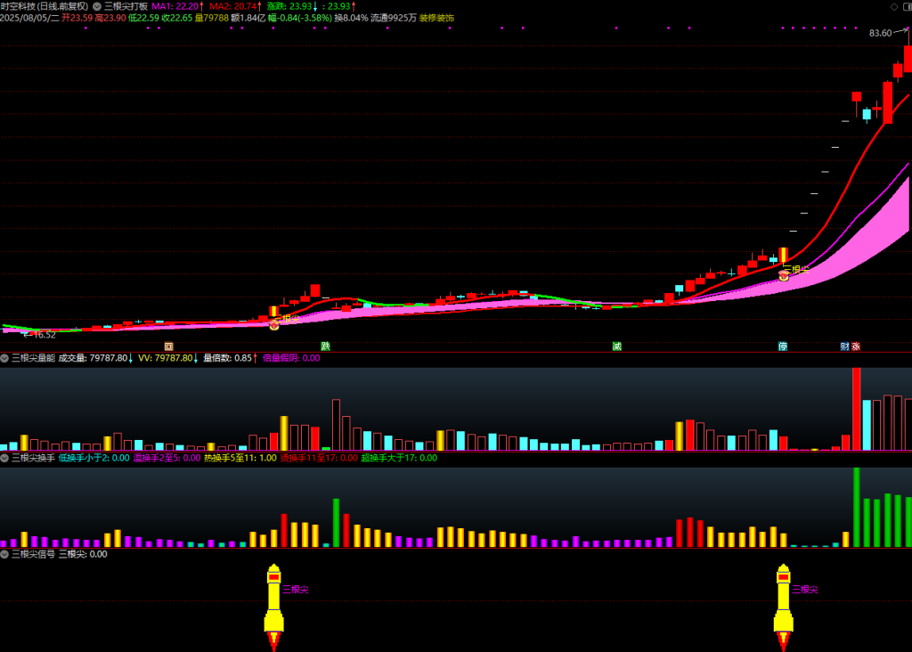The image size is (912, 652).
Task: Click the red 涨 event marker icon
Action: (x=856, y=346)
